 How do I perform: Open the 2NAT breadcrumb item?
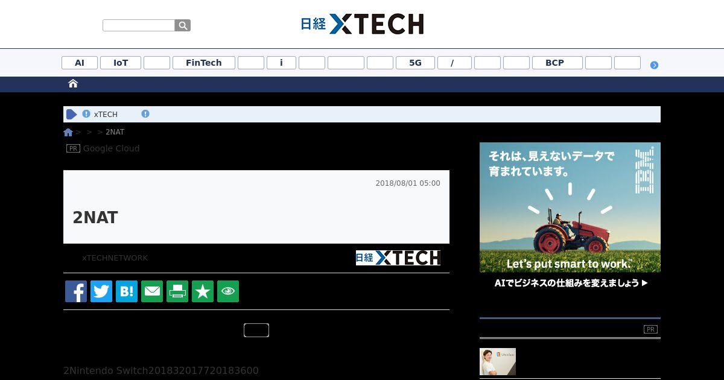(115, 132)
